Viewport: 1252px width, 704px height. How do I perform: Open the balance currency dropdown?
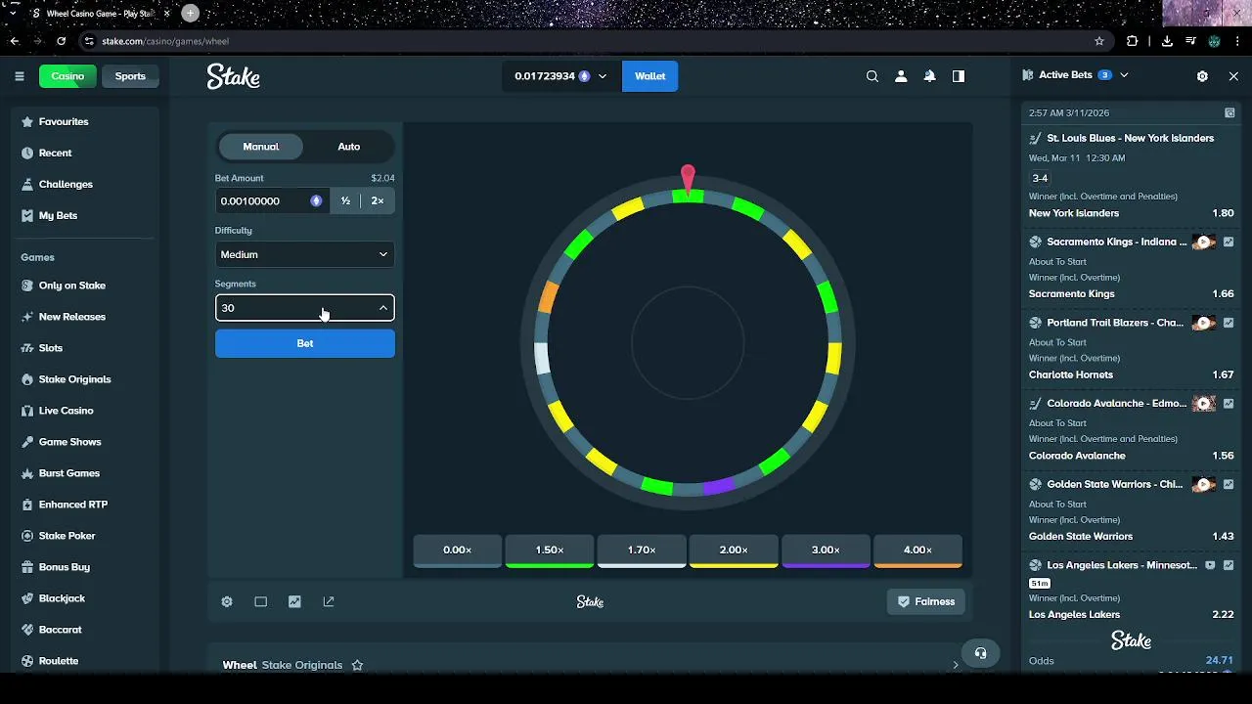pos(561,76)
